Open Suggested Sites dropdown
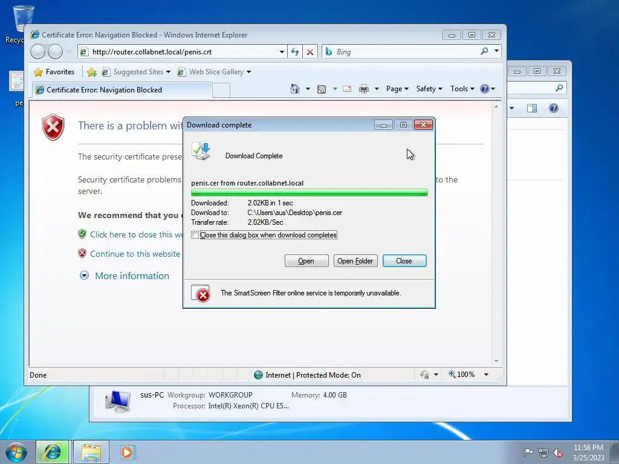Screen dimensions: 619x464 (136, 72)
